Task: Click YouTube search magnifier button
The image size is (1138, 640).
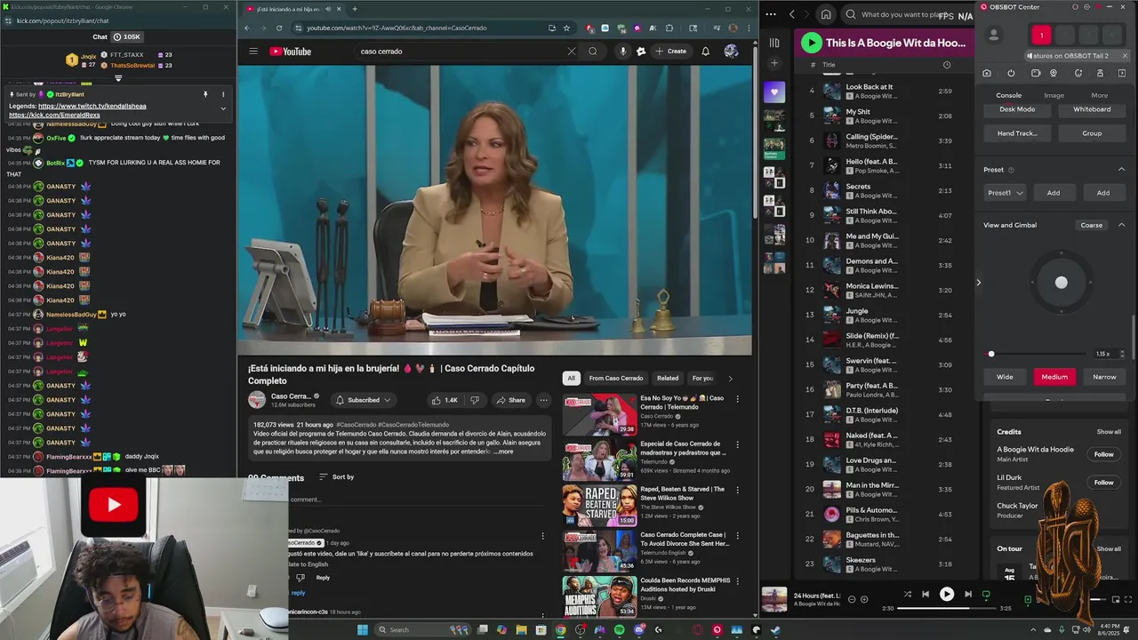Action: pyautogui.click(x=593, y=52)
